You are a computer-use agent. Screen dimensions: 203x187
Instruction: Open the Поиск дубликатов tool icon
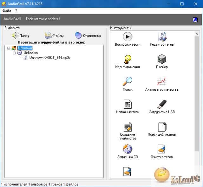[162, 126]
